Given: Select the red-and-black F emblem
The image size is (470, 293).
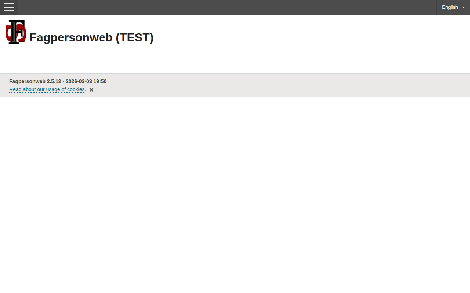Looking at the screenshot, I should click(x=15, y=32).
